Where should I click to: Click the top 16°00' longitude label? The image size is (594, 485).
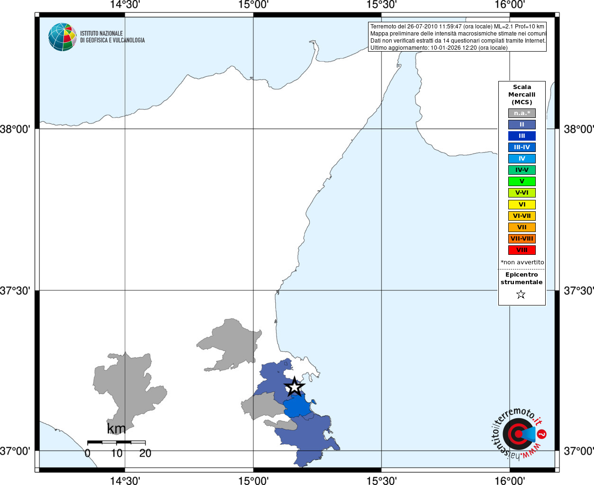pyautogui.click(x=510, y=5)
